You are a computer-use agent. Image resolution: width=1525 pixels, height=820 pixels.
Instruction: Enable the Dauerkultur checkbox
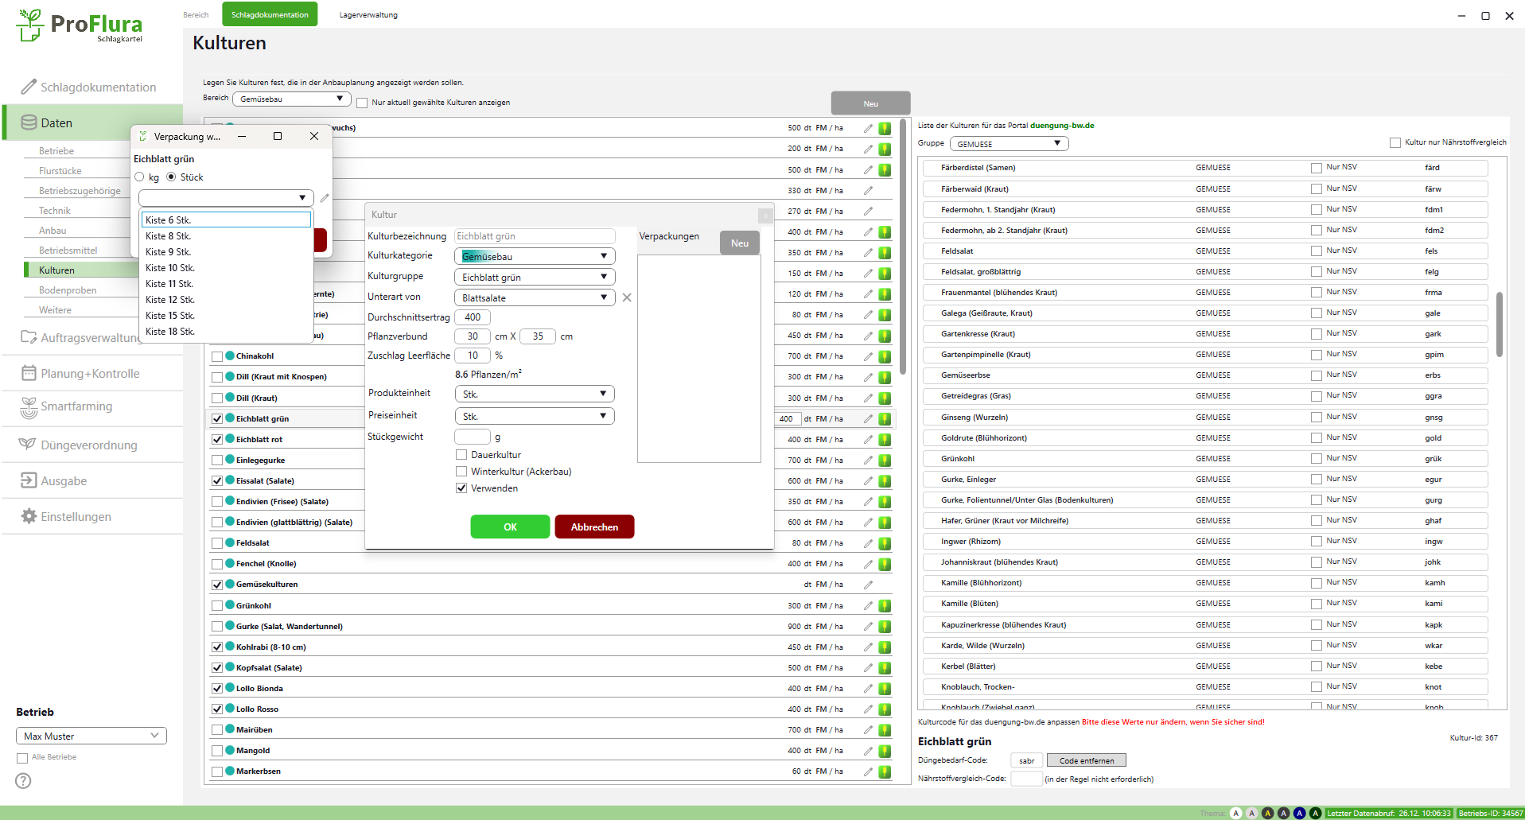(x=461, y=455)
